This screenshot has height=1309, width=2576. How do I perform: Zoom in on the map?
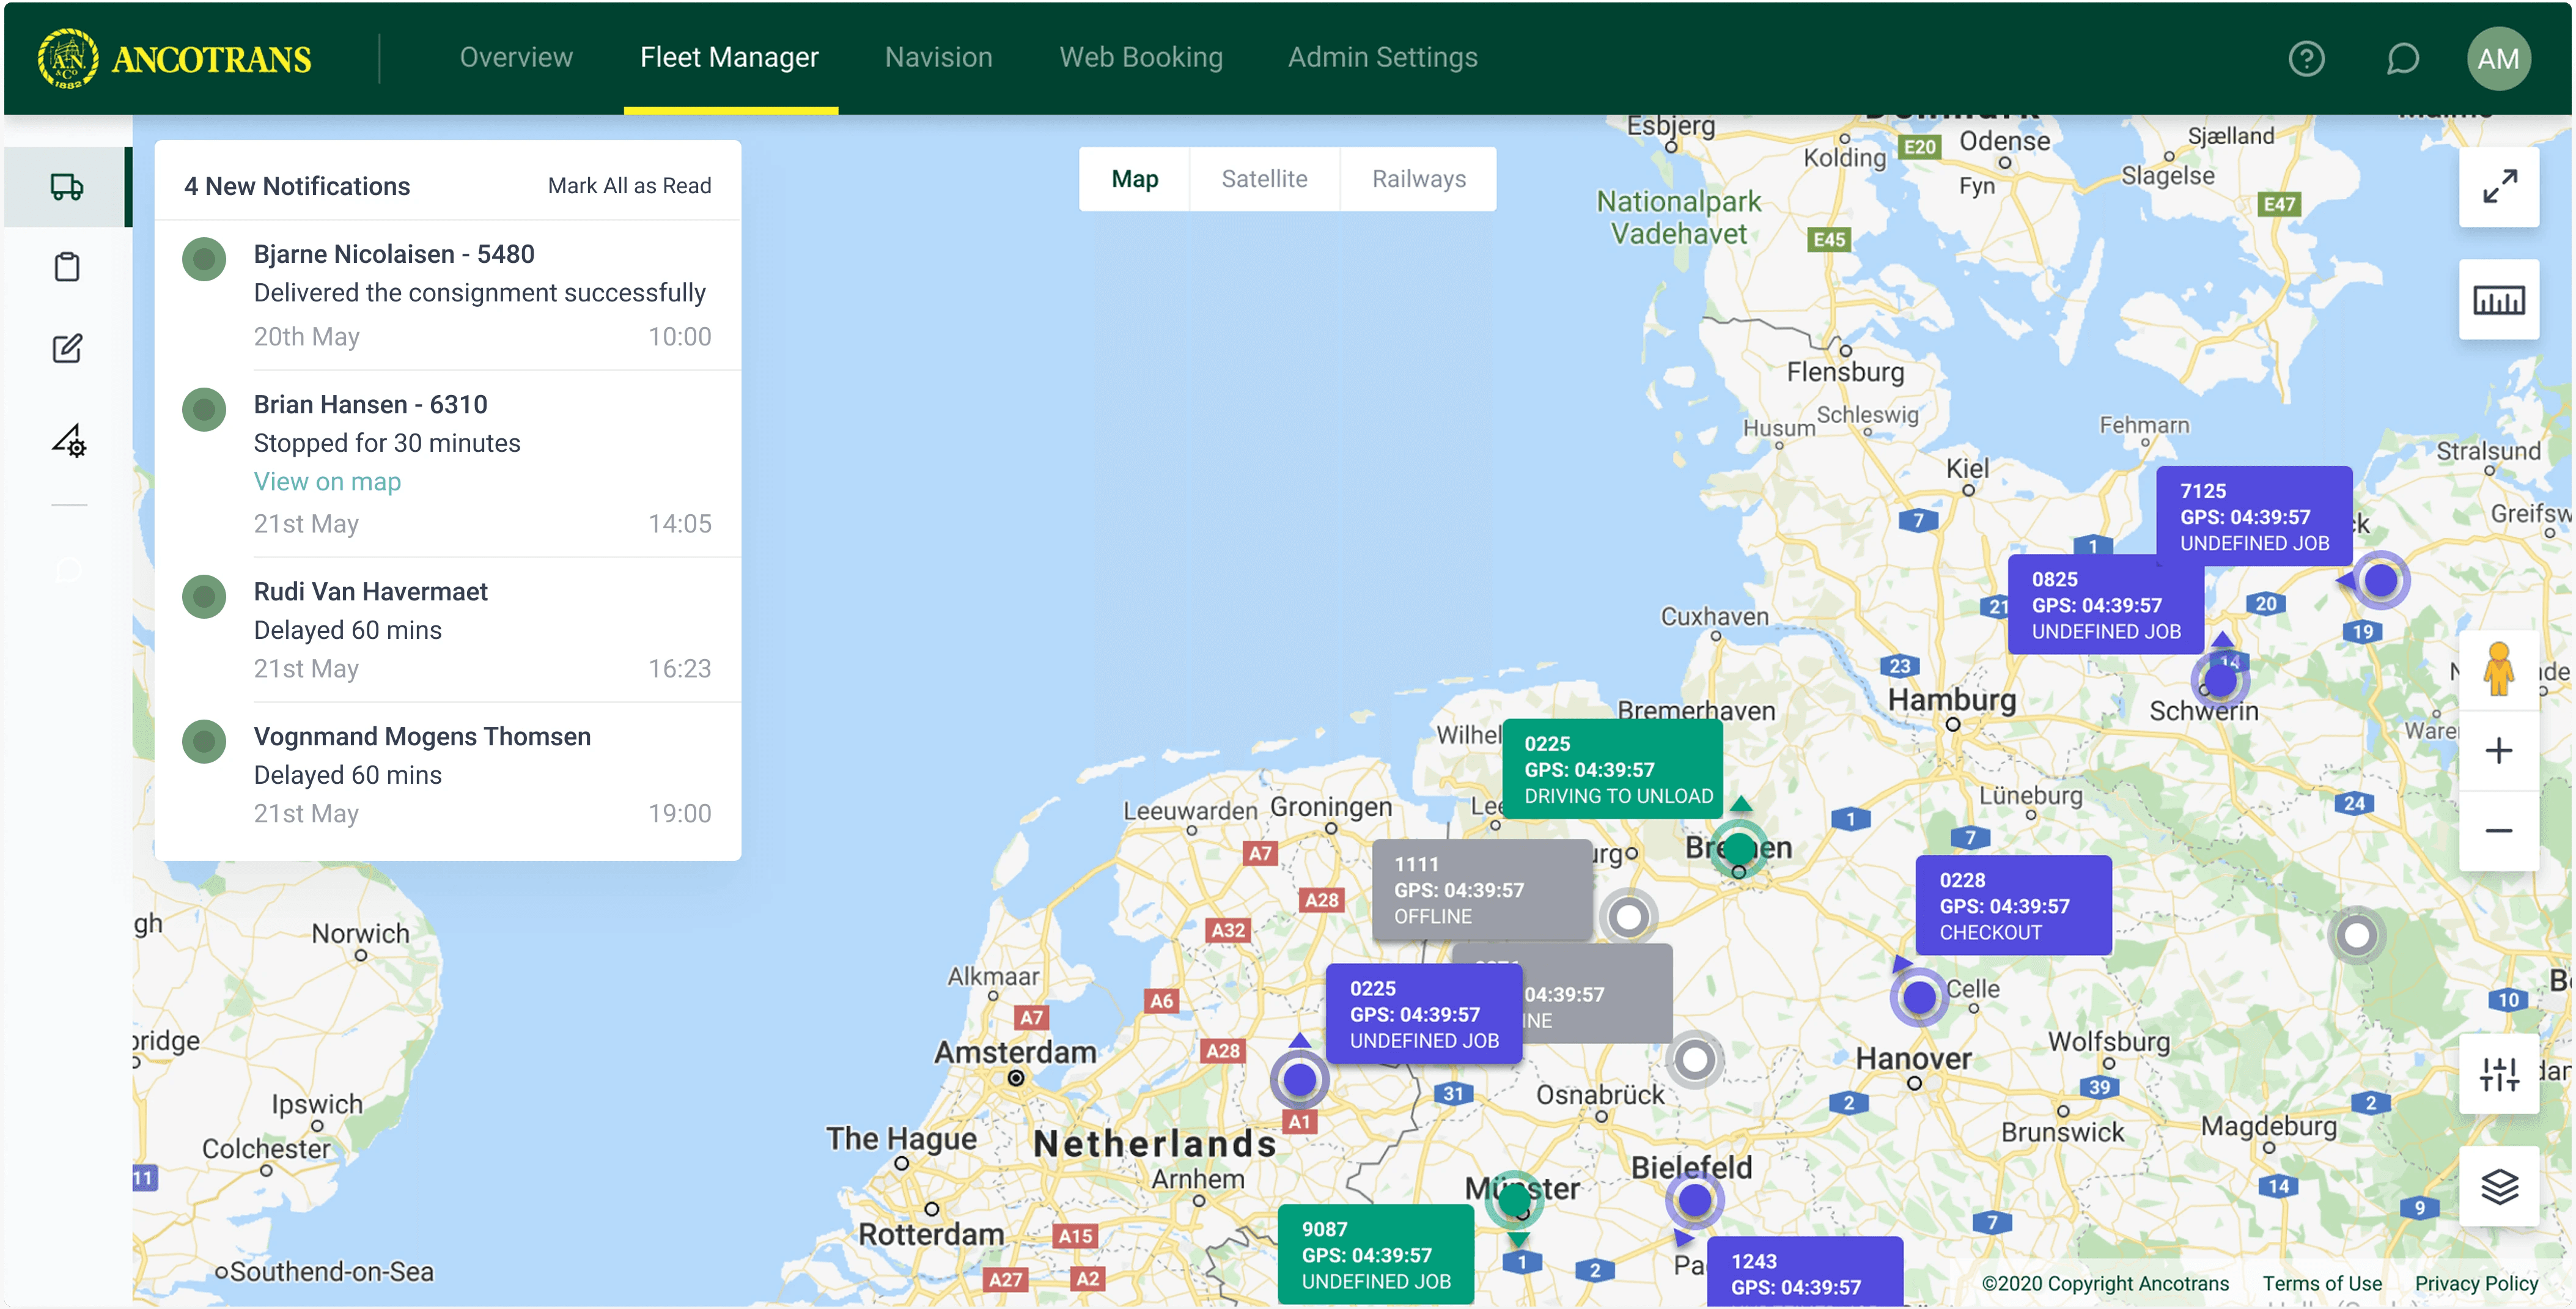[2498, 750]
